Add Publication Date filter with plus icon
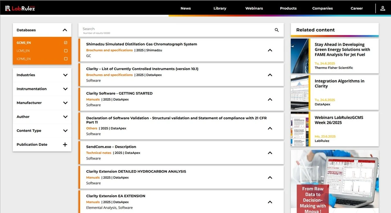The height and width of the screenshot is (213, 391). (x=65, y=145)
